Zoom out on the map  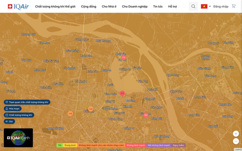pos(236,141)
